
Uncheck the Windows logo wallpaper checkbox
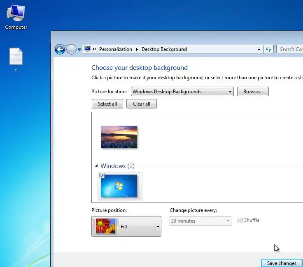pos(102,176)
